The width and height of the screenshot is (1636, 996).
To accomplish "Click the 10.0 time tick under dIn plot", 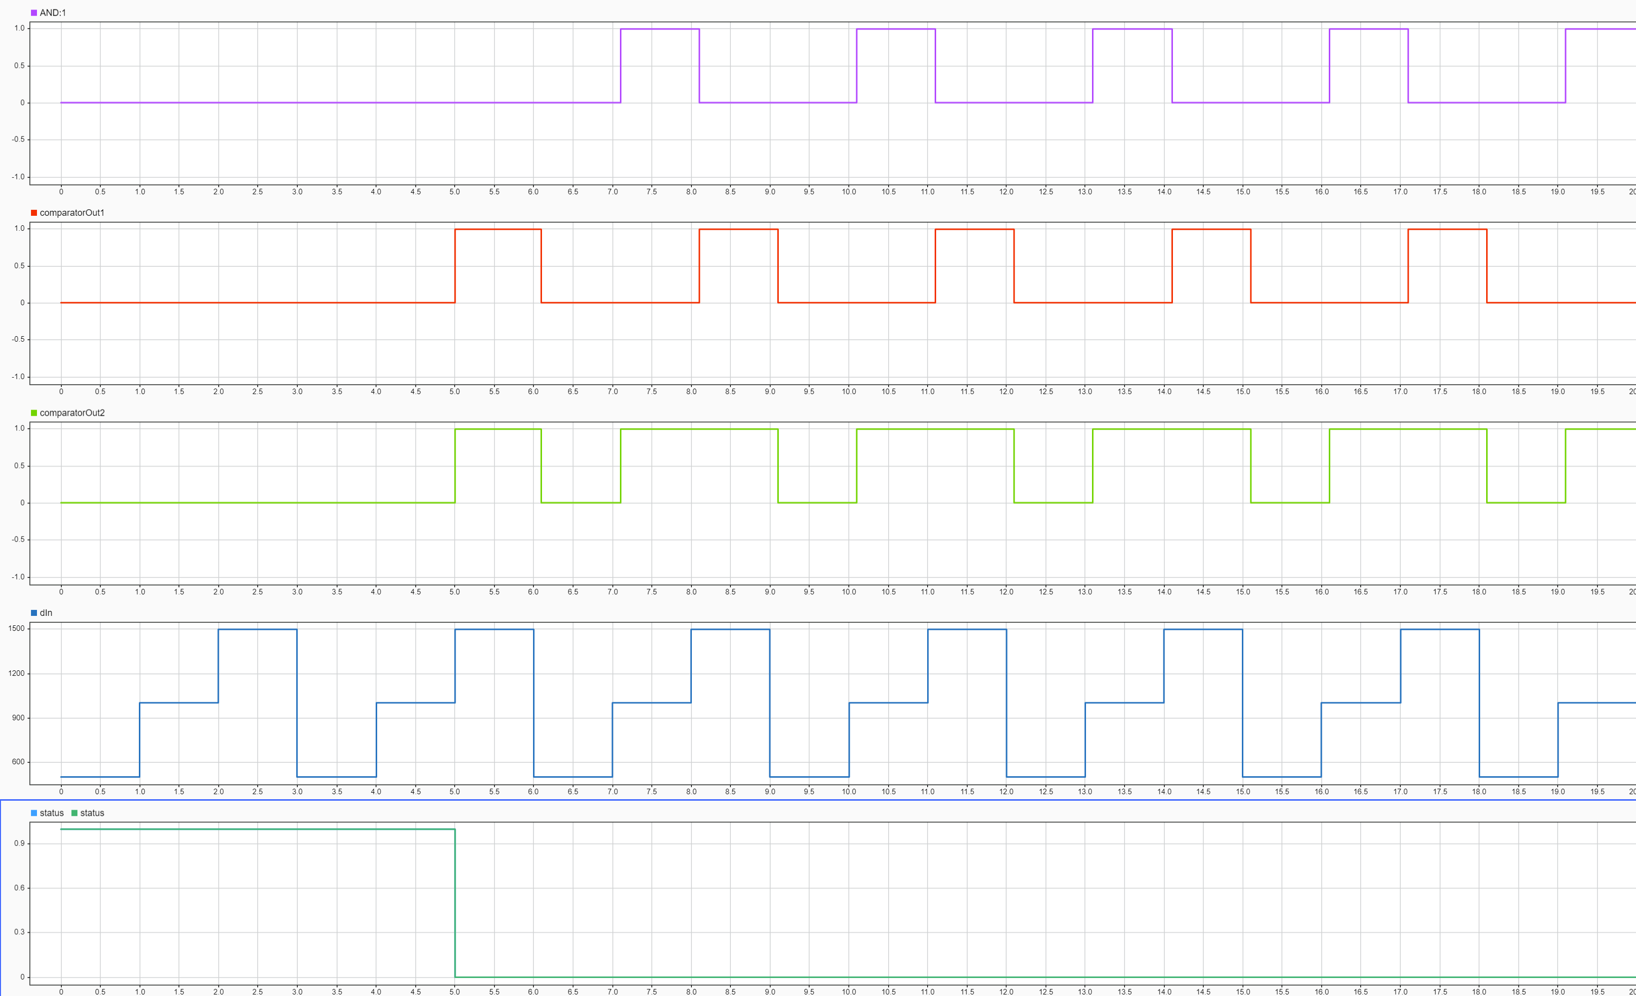I will [849, 792].
